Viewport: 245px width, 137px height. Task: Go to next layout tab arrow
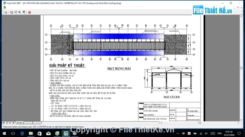[10, 123]
